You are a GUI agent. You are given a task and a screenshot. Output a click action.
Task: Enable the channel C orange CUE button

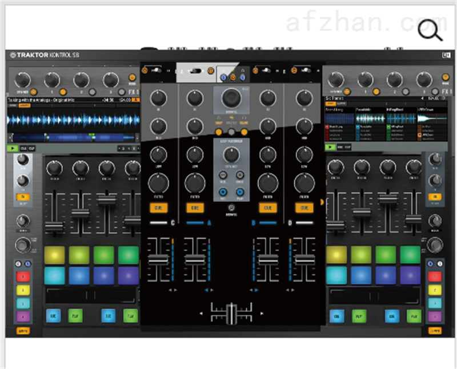tap(158, 208)
